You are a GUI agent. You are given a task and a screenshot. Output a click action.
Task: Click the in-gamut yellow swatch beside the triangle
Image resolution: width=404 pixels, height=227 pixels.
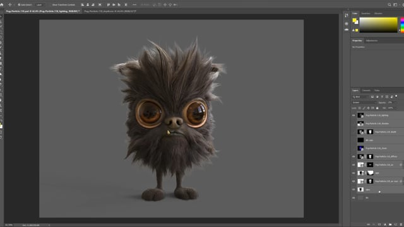357,30
